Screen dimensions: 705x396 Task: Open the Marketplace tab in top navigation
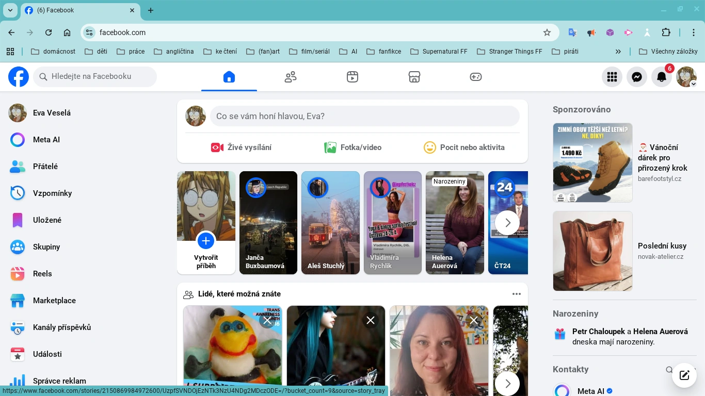[414, 77]
